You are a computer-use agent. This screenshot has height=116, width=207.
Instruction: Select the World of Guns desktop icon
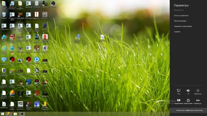[x=20, y=105]
